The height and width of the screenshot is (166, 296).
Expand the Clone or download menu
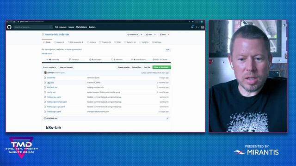(x=161, y=67)
